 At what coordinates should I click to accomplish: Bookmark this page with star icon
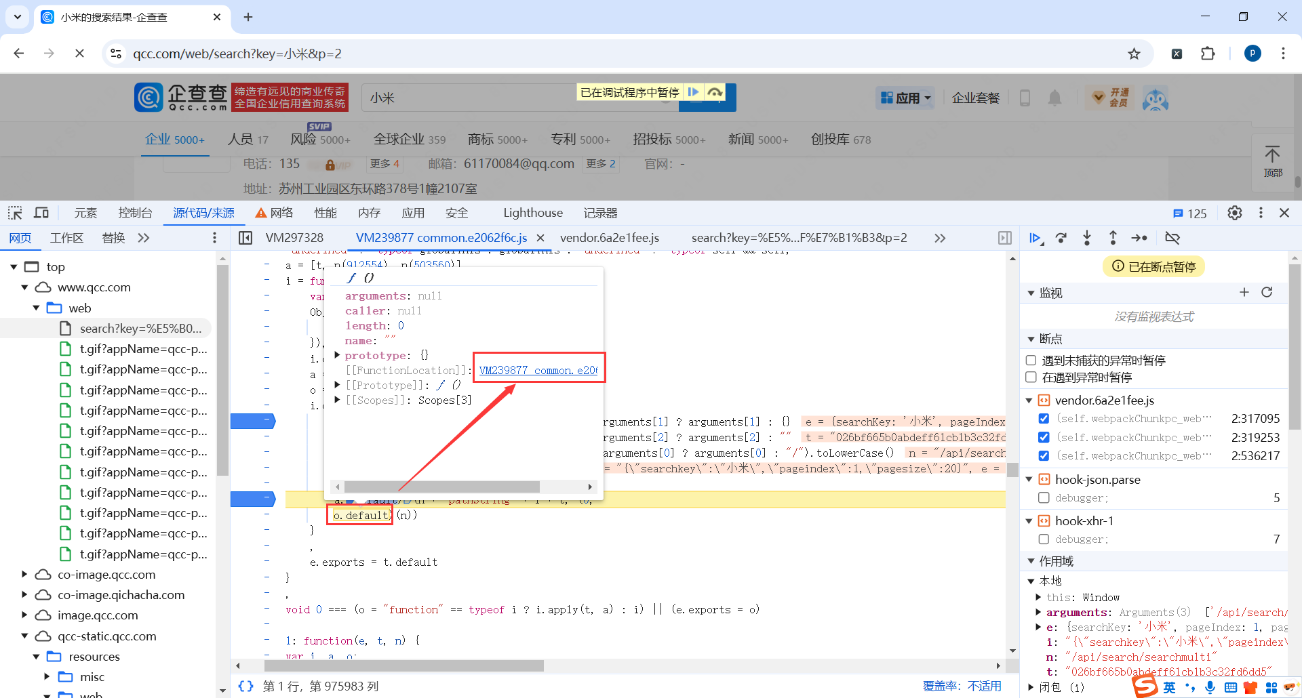[1134, 54]
